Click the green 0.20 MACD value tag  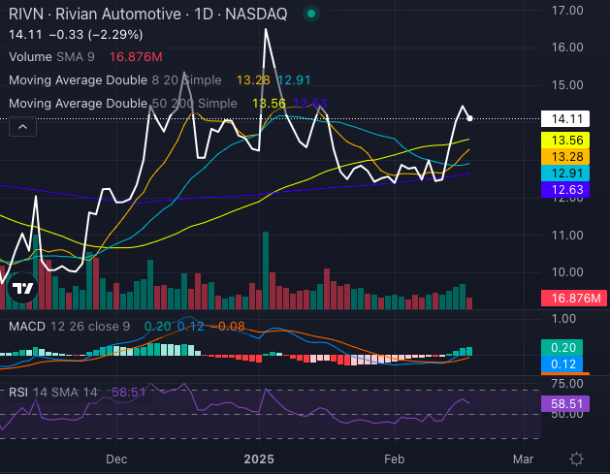pyautogui.click(x=564, y=347)
